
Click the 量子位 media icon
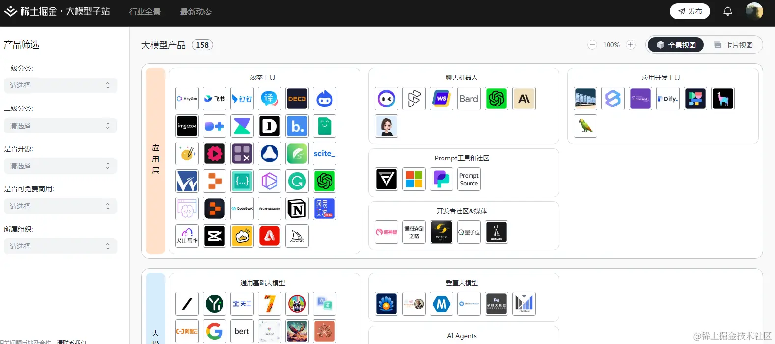[x=469, y=232]
